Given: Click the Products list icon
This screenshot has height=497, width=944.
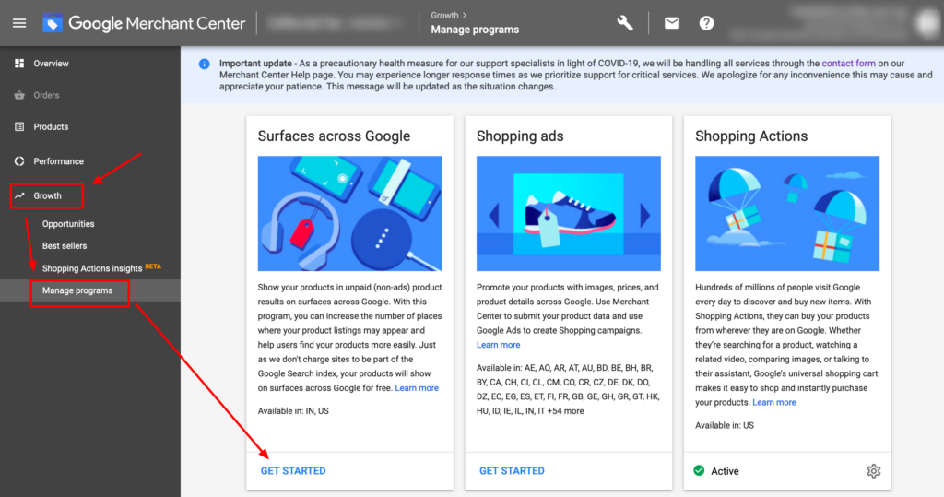Looking at the screenshot, I should click(19, 126).
